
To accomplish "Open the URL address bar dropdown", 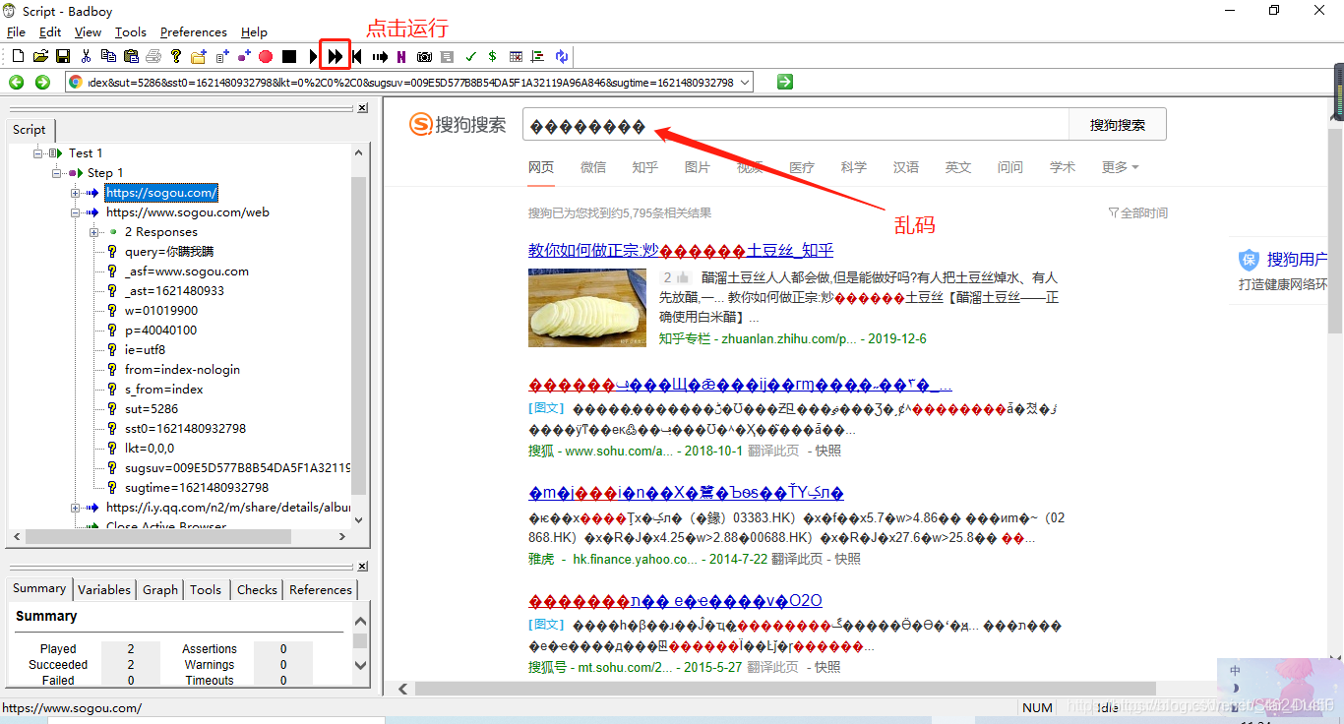I will point(744,83).
